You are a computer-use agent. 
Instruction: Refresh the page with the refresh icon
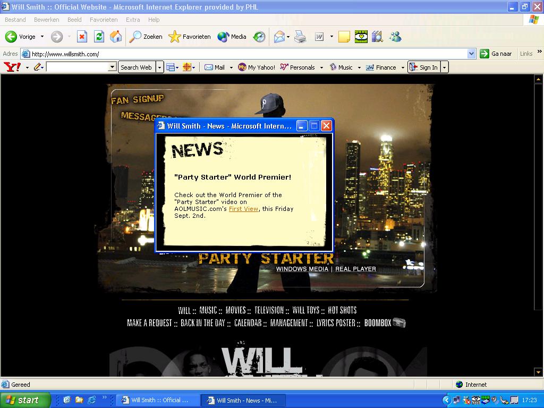[x=99, y=37]
